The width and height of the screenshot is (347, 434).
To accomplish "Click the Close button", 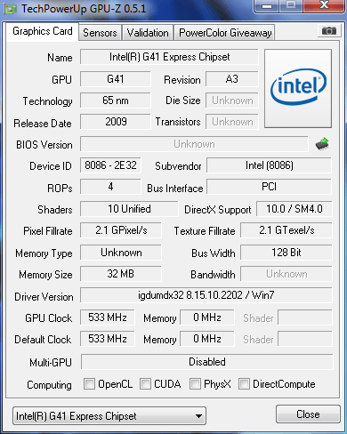I will click(308, 414).
